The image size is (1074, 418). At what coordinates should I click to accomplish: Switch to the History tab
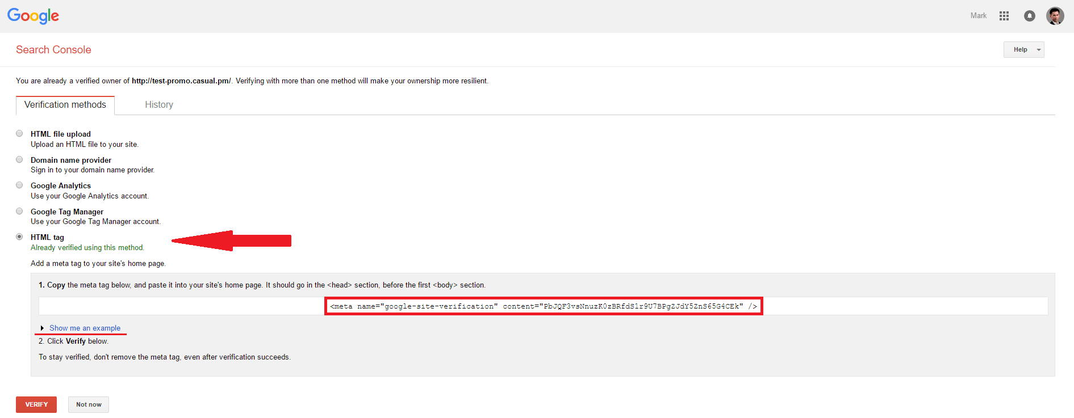coord(159,105)
